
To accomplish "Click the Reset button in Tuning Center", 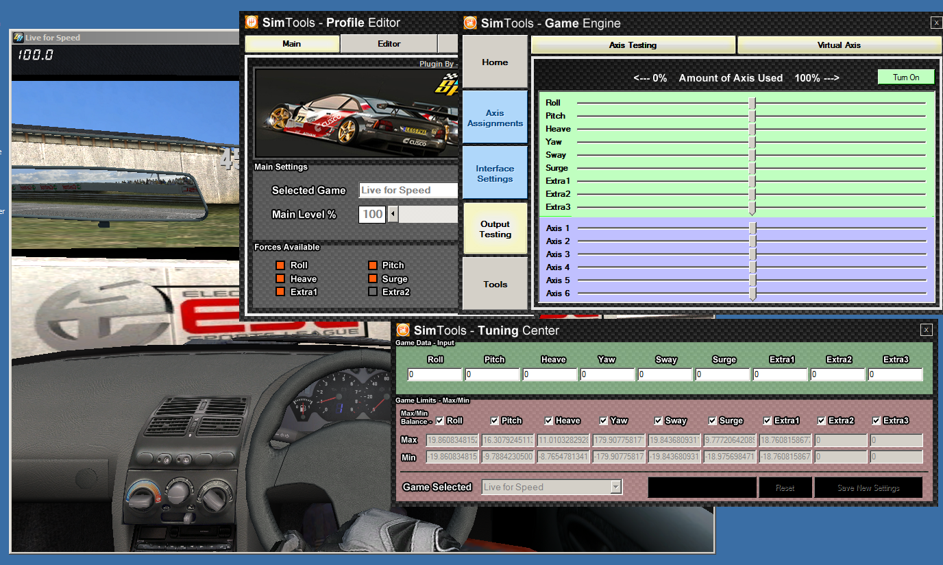I will pyautogui.click(x=785, y=488).
